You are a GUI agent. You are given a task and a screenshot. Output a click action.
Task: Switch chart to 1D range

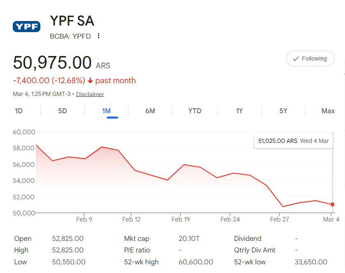pyautogui.click(x=19, y=111)
